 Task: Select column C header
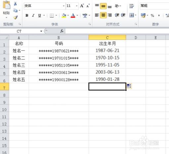107,37
